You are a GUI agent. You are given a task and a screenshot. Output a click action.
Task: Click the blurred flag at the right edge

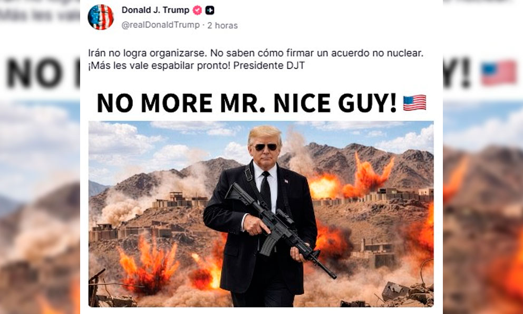click(499, 72)
